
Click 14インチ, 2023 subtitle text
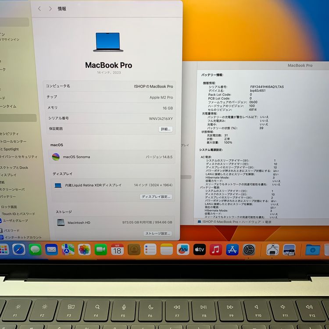[x=109, y=72]
